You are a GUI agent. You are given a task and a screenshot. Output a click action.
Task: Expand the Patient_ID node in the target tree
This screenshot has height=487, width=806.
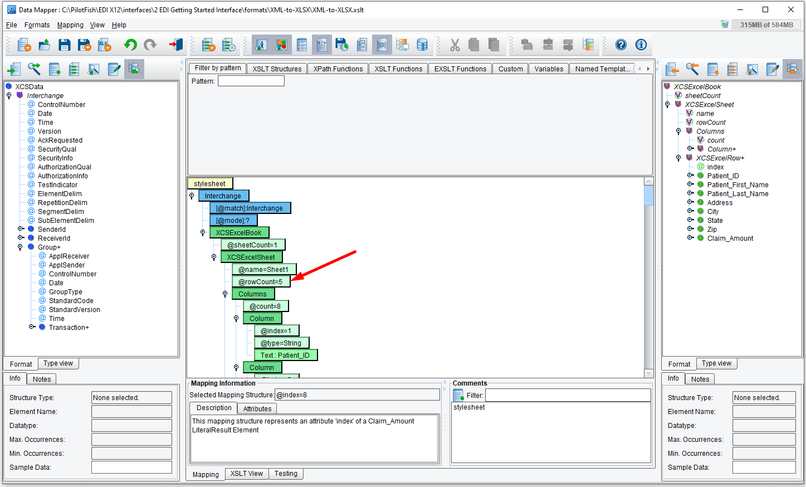tap(690, 176)
